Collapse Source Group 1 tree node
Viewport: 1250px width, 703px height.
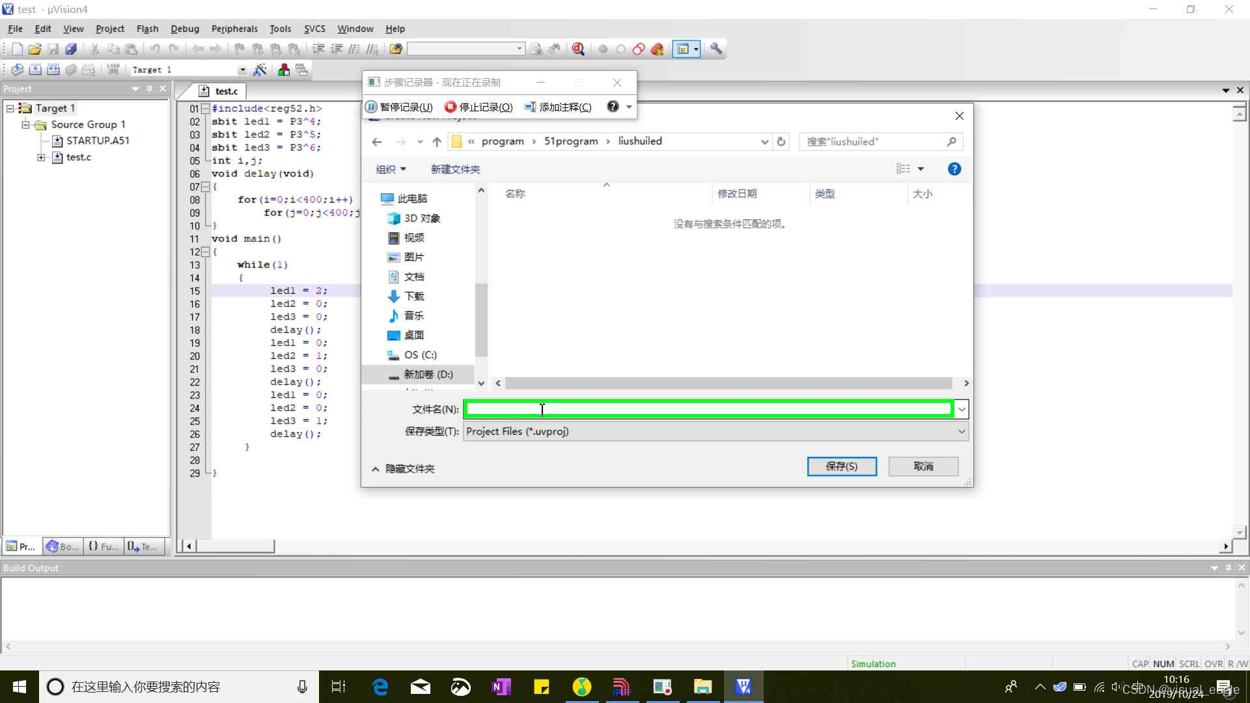(26, 124)
